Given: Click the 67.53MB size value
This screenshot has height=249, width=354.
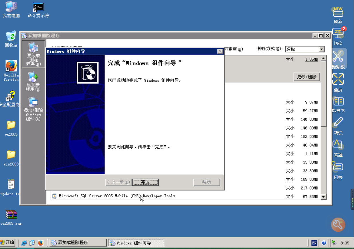Looking at the screenshot, I should click(x=310, y=196).
